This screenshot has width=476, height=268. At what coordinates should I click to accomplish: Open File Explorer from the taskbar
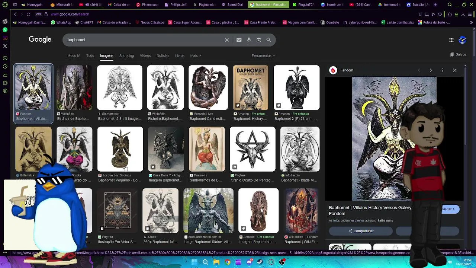[216, 262]
